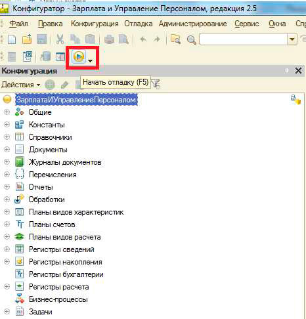Select ЗарплатаИУправлениеПерсоналом root node

(76, 100)
